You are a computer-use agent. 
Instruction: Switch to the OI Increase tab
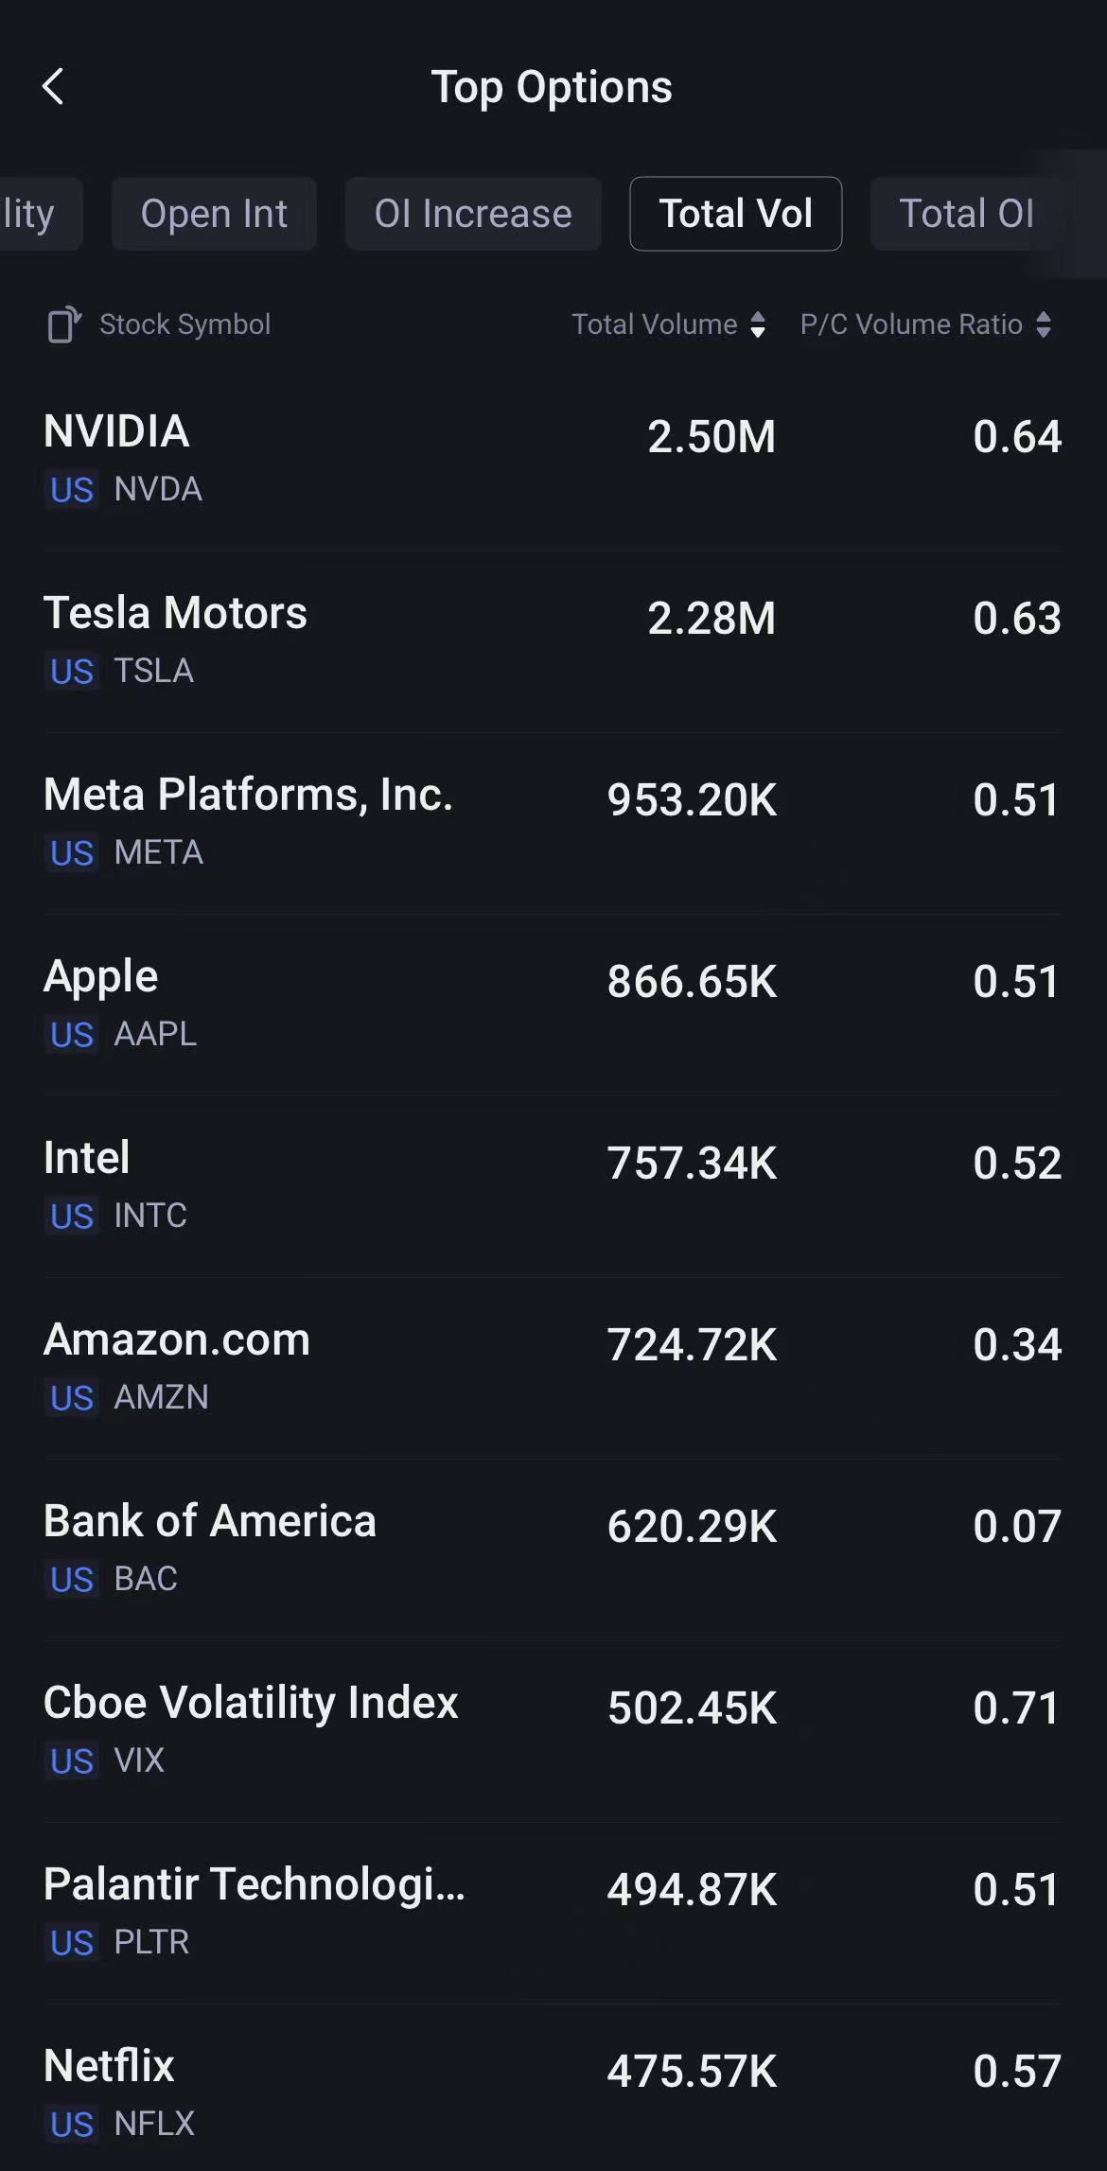pyautogui.click(x=473, y=214)
